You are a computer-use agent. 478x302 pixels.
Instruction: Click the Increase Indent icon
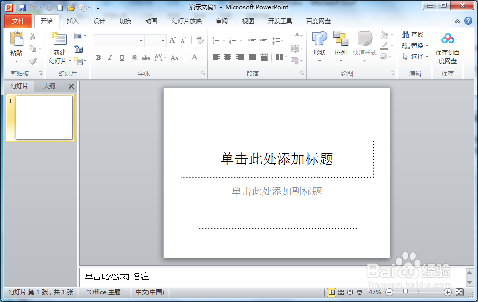[x=263, y=40]
